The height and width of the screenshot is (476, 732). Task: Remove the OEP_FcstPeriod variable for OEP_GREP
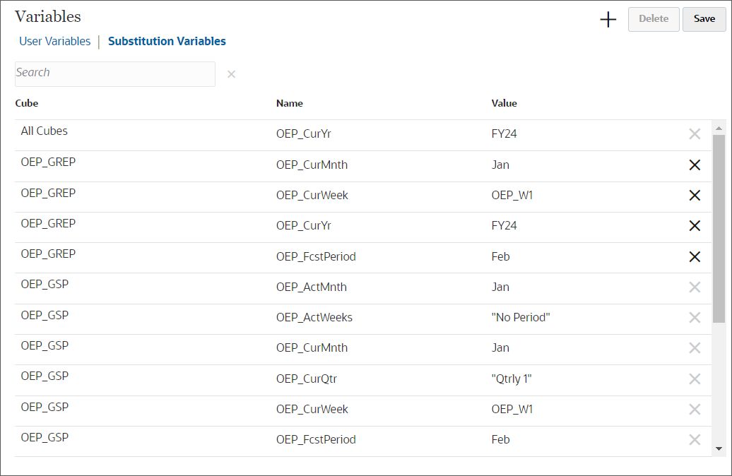(694, 256)
